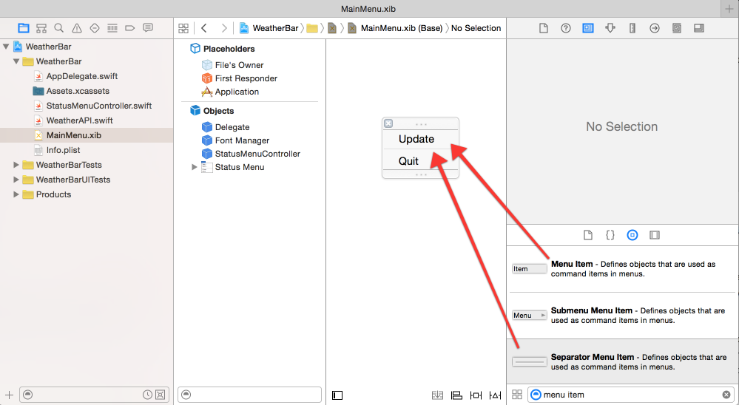Screen dimensions: 739x405
Task: Open the Project navigator tab
Action: coord(23,28)
